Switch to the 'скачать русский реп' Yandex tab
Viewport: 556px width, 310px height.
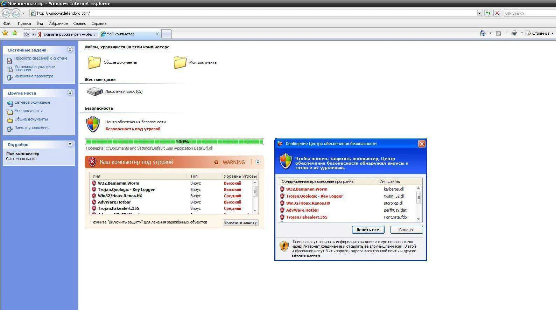tap(67, 34)
